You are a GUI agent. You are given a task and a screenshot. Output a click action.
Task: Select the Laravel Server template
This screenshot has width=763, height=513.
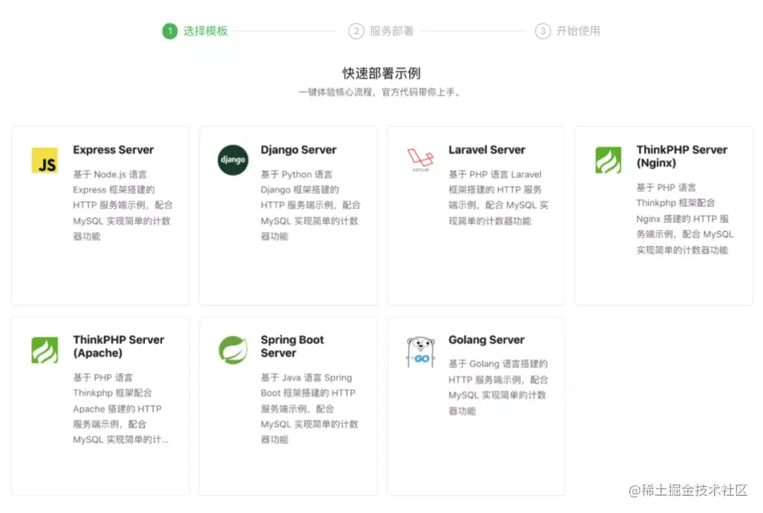476,214
